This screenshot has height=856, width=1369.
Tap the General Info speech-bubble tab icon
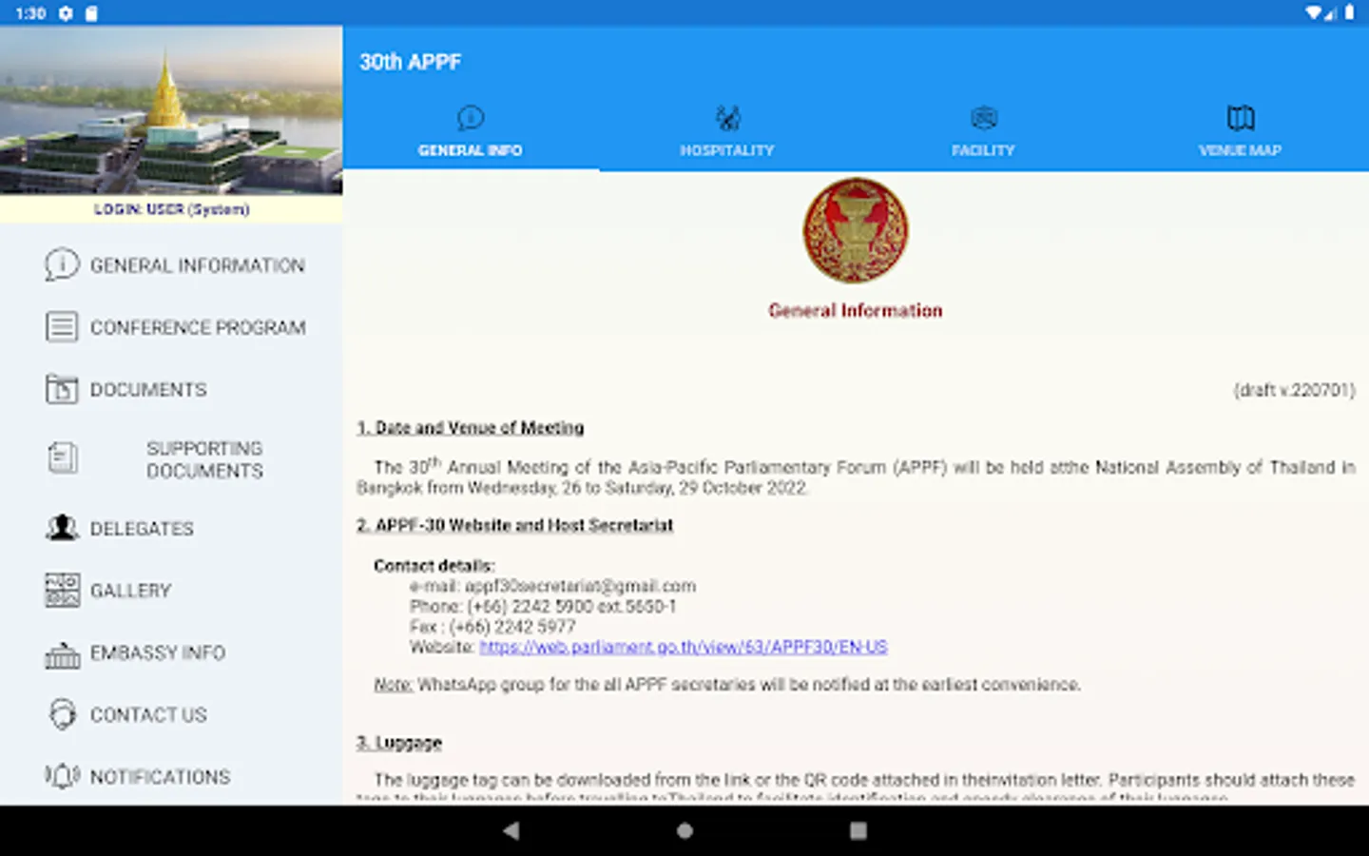pyautogui.click(x=471, y=118)
